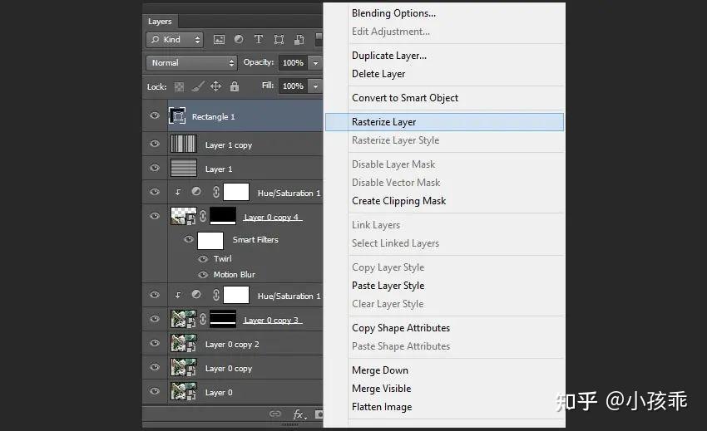Lock image pixels brush icon

(x=197, y=86)
